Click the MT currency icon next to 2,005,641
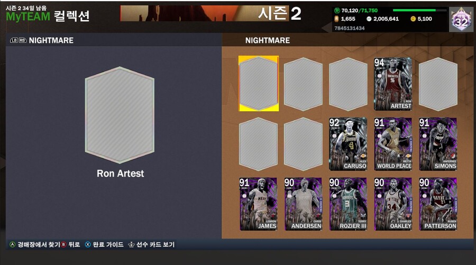The image size is (476, 265). click(369, 19)
